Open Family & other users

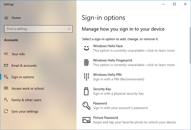tap(38, 100)
